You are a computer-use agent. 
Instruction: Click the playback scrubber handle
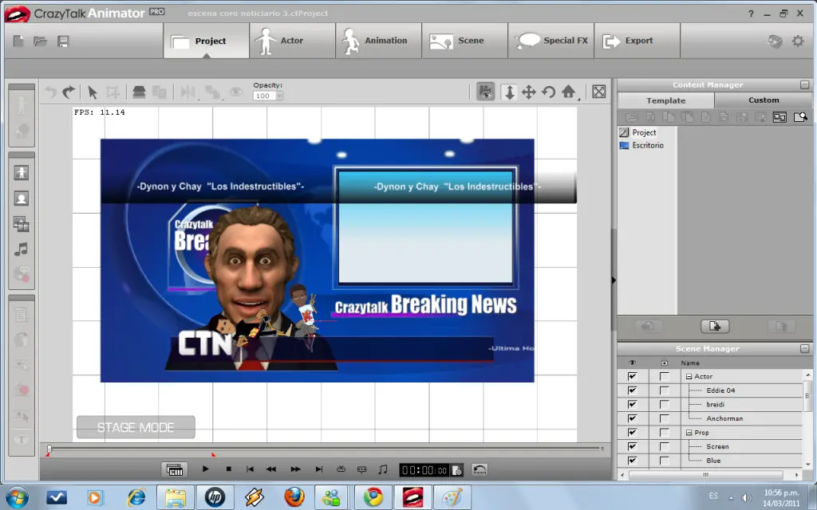(x=49, y=449)
